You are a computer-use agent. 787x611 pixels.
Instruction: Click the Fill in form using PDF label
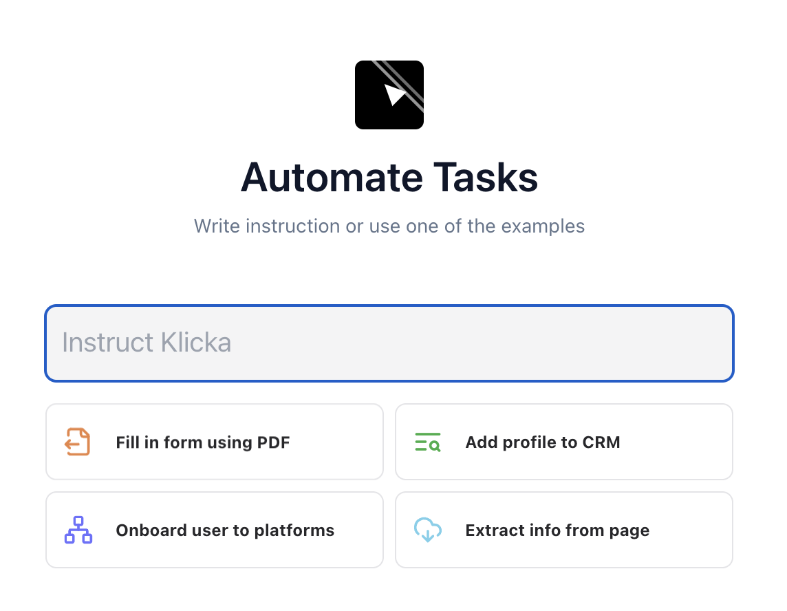click(202, 442)
